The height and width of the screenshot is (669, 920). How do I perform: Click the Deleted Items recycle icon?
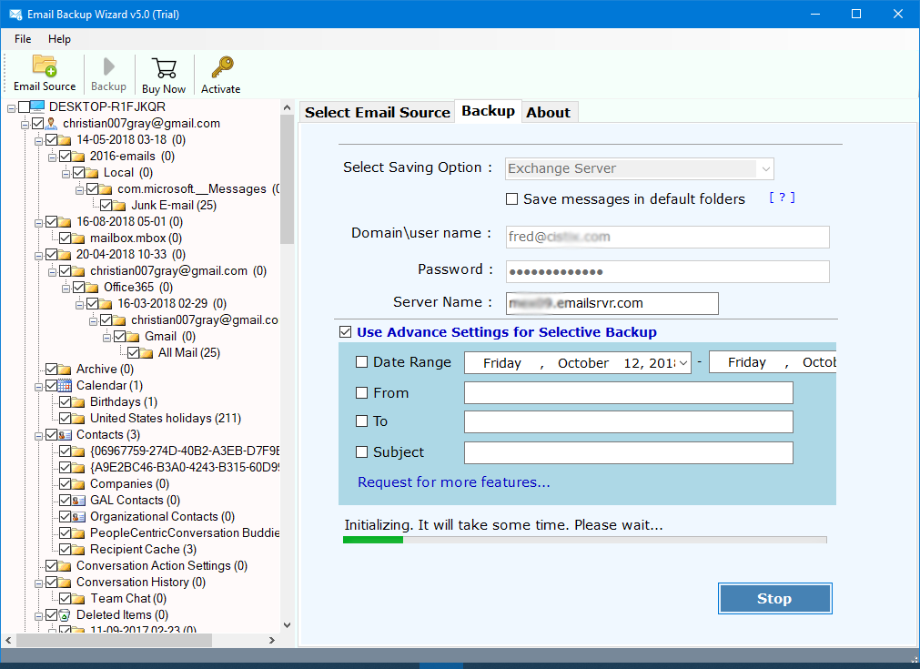(66, 615)
